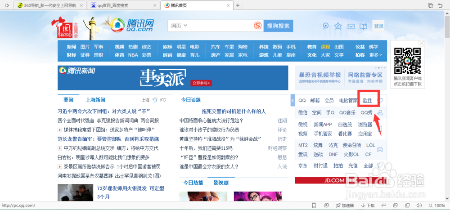This screenshot has width=450, height=210.
Task: Click the 邮箱 quick link
Action: click(x=315, y=100)
